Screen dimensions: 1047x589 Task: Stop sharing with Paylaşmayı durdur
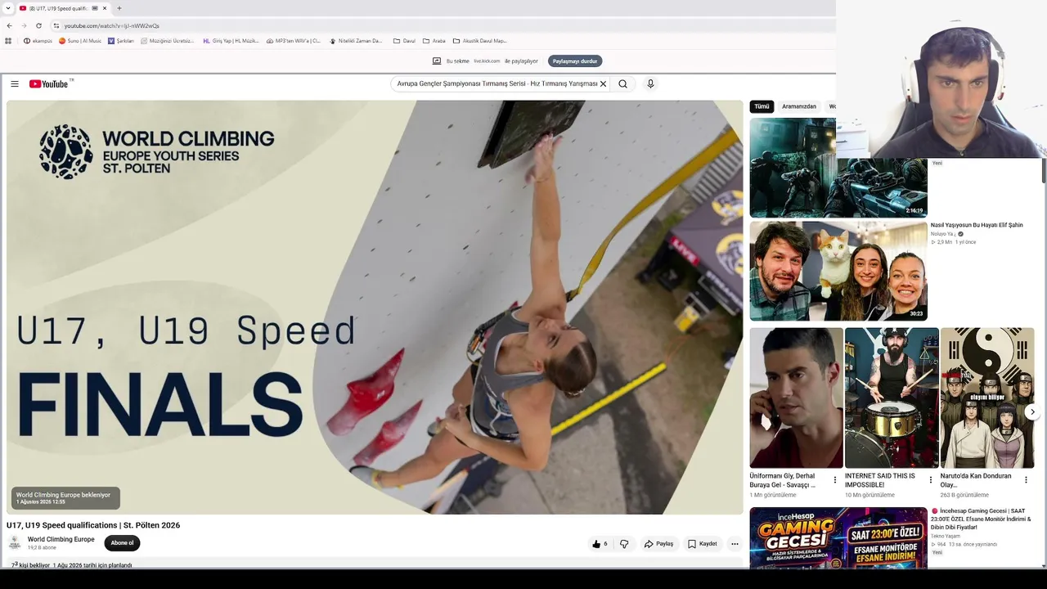[575, 61]
